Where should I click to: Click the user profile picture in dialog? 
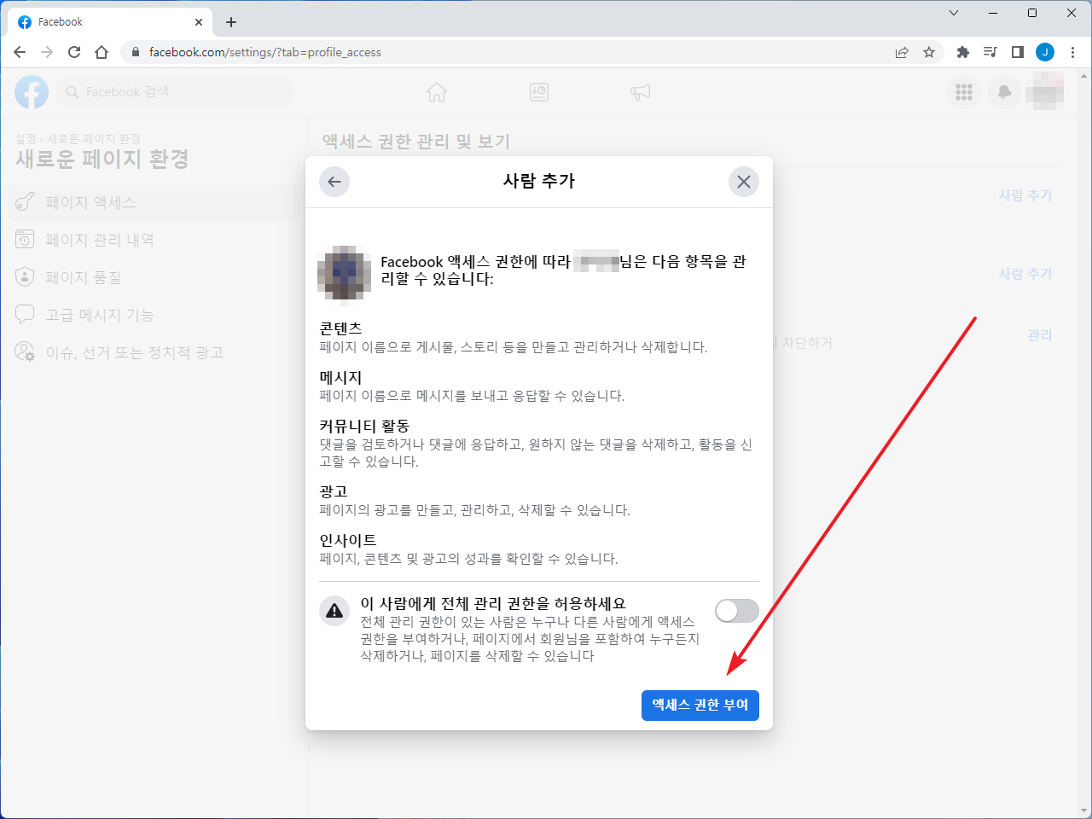tap(345, 272)
